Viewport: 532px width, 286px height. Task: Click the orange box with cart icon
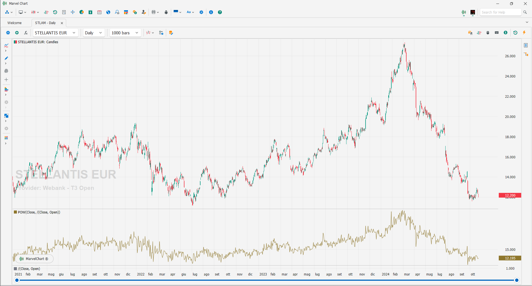(x=470, y=33)
